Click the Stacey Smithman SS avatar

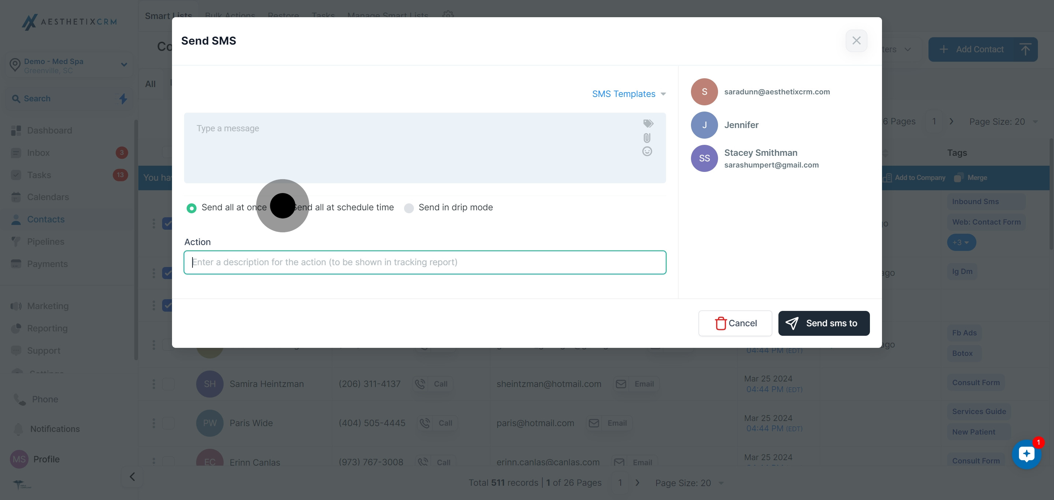click(704, 158)
